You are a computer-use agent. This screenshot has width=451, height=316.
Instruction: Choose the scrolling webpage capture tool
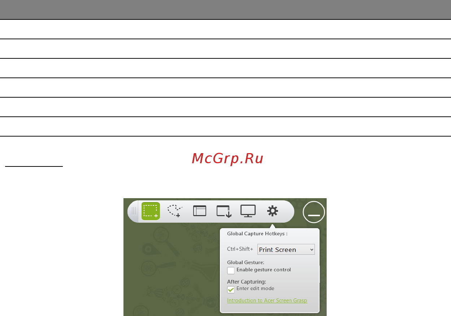coord(224,211)
